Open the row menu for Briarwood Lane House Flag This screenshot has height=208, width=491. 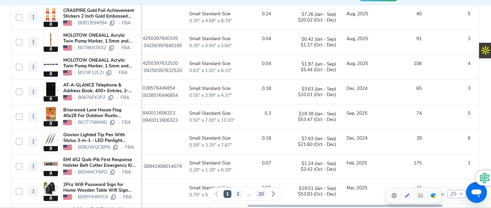(x=33, y=117)
